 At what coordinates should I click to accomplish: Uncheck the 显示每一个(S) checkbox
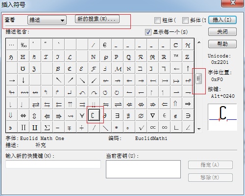tap(148, 32)
